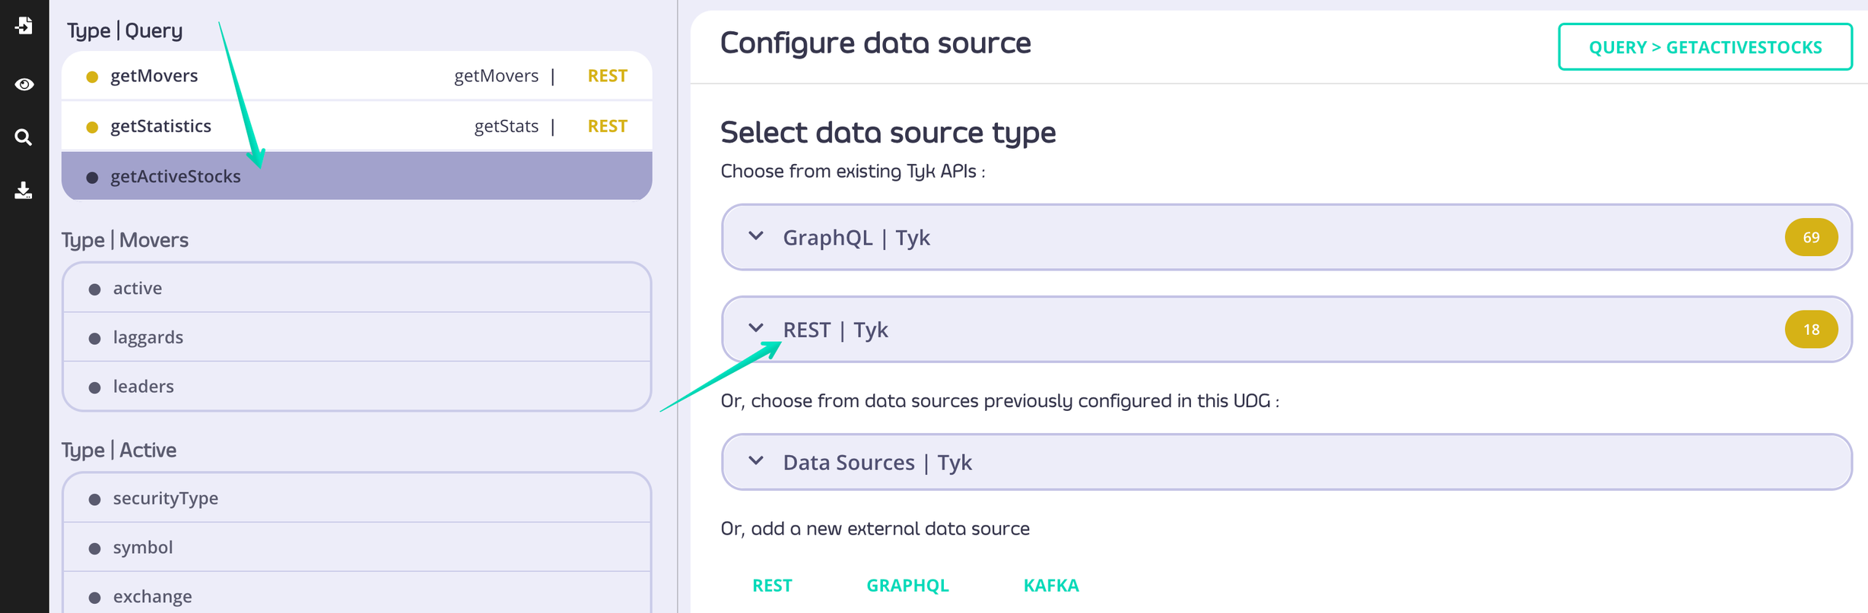This screenshot has width=1868, height=613.
Task: Expand the Data Sources | Tyk chevron
Action: 755,461
